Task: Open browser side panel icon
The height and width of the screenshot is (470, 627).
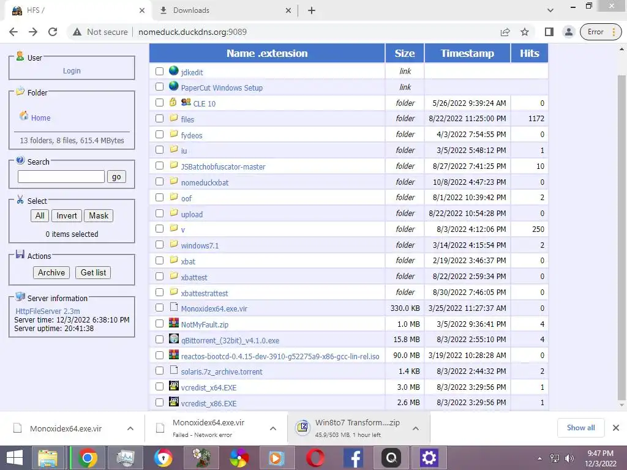Action: tap(549, 32)
